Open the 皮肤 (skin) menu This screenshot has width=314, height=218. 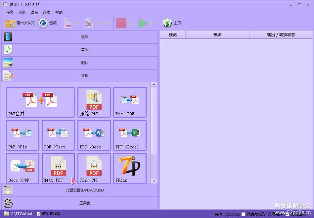[x=22, y=12]
